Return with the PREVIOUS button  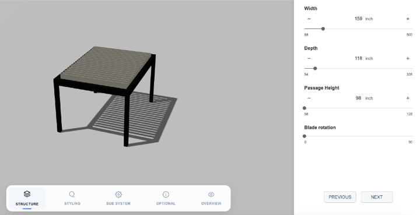click(340, 197)
